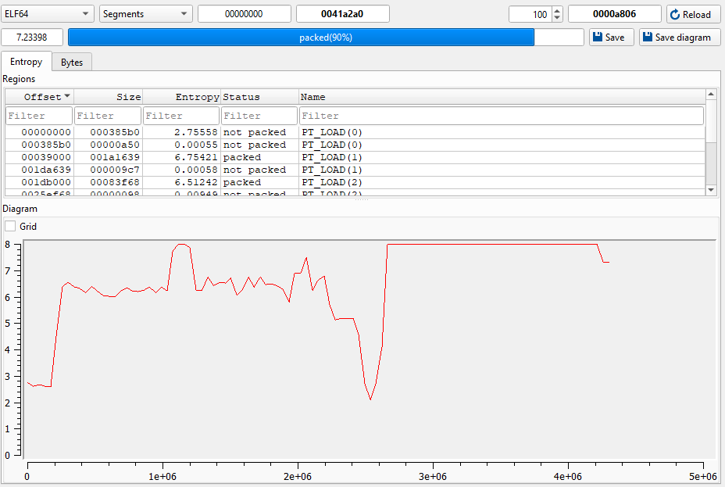Expand the Segments dropdown
Image resolution: width=725 pixels, height=487 pixels.
pos(145,14)
